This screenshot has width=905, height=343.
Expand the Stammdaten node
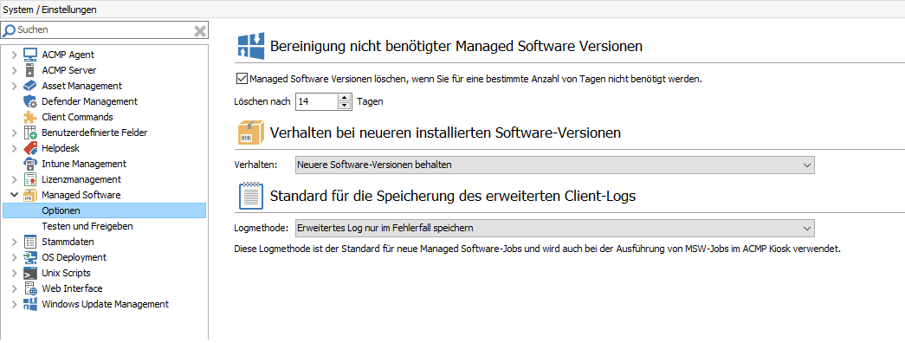[15, 242]
